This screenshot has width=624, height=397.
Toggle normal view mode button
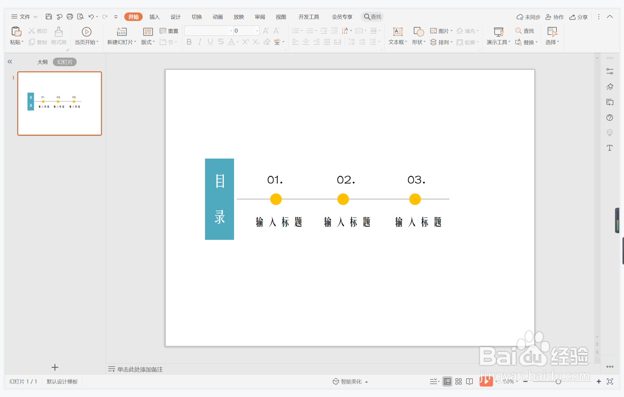click(447, 381)
